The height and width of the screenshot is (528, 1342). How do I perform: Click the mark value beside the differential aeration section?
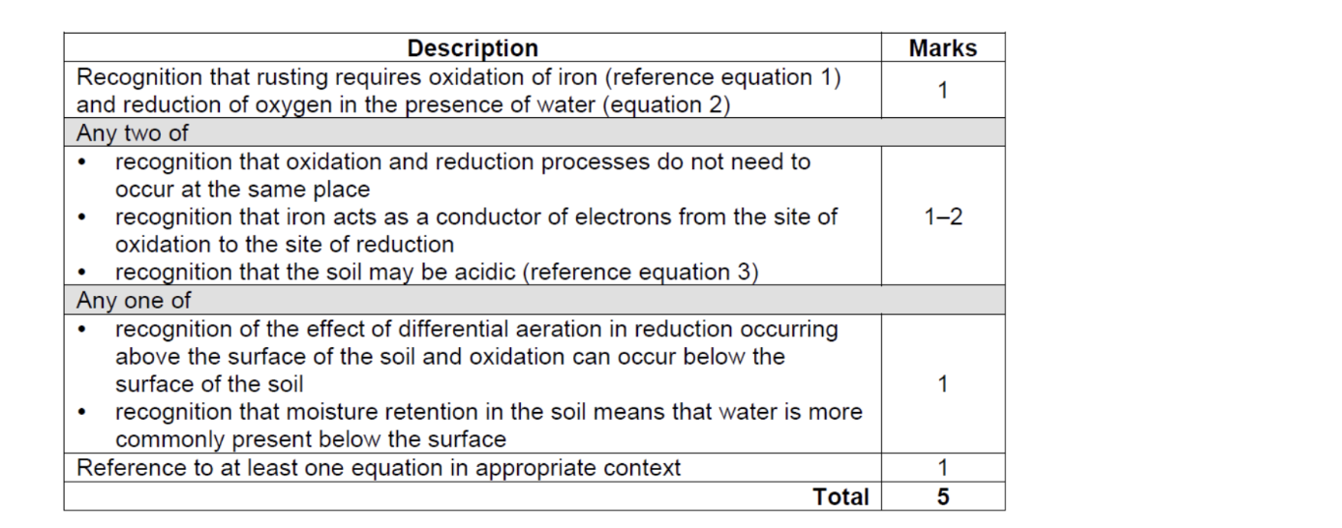click(x=942, y=385)
